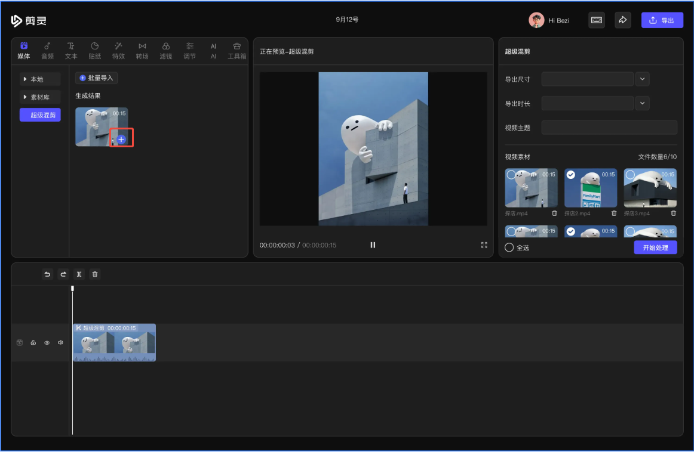
Task: Select the split clip tool
Action: coord(79,274)
